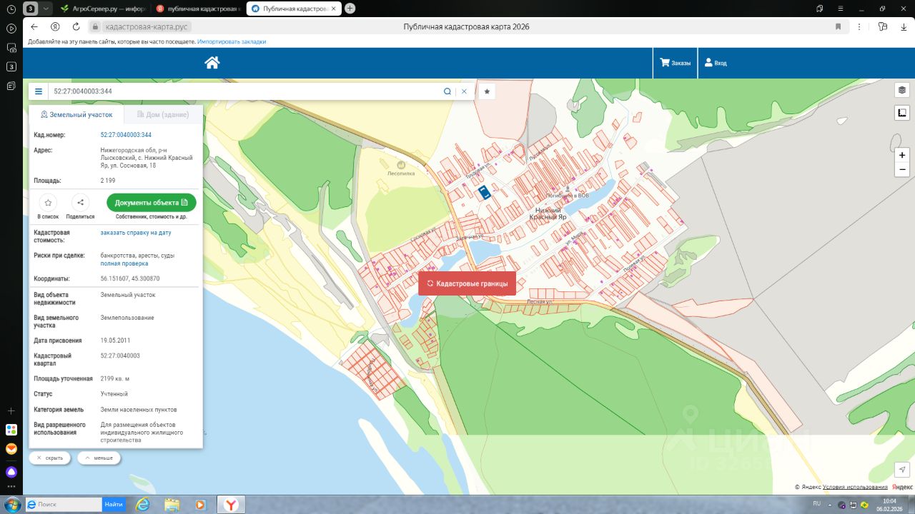Viewport: 915px width, 514px height.
Task: Open File Explorer from taskbar
Action: coord(172,504)
